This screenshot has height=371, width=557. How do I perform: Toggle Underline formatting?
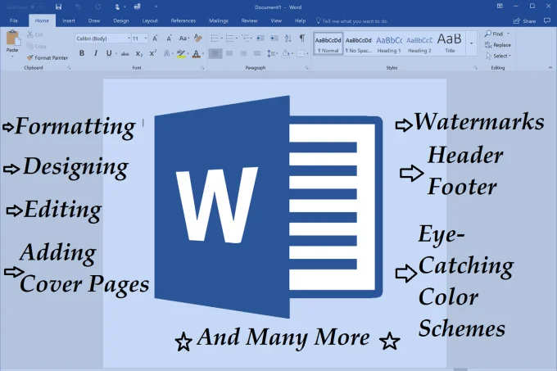tap(109, 53)
